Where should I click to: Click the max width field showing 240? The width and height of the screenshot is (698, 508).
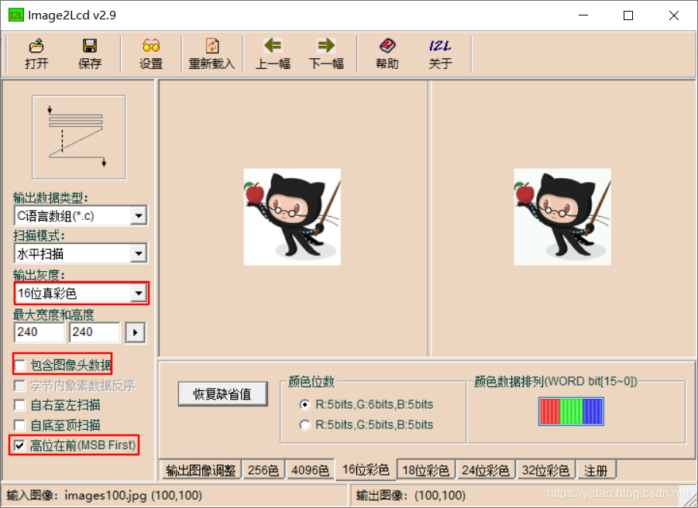40,332
